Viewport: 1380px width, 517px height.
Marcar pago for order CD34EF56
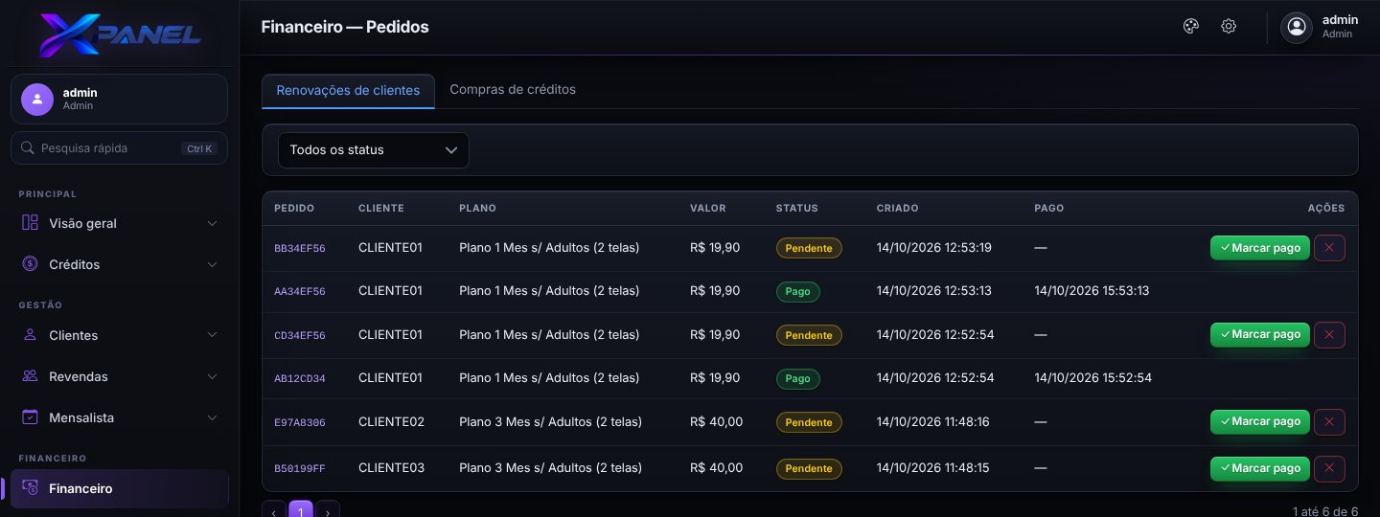(x=1260, y=335)
